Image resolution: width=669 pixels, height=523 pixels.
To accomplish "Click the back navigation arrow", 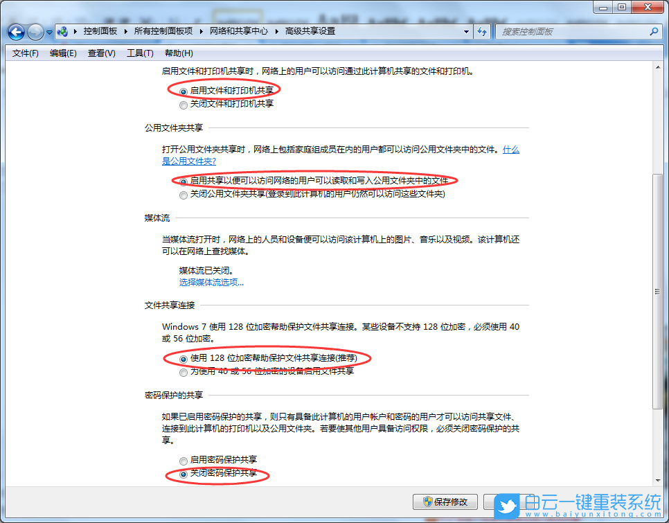I will (15, 32).
